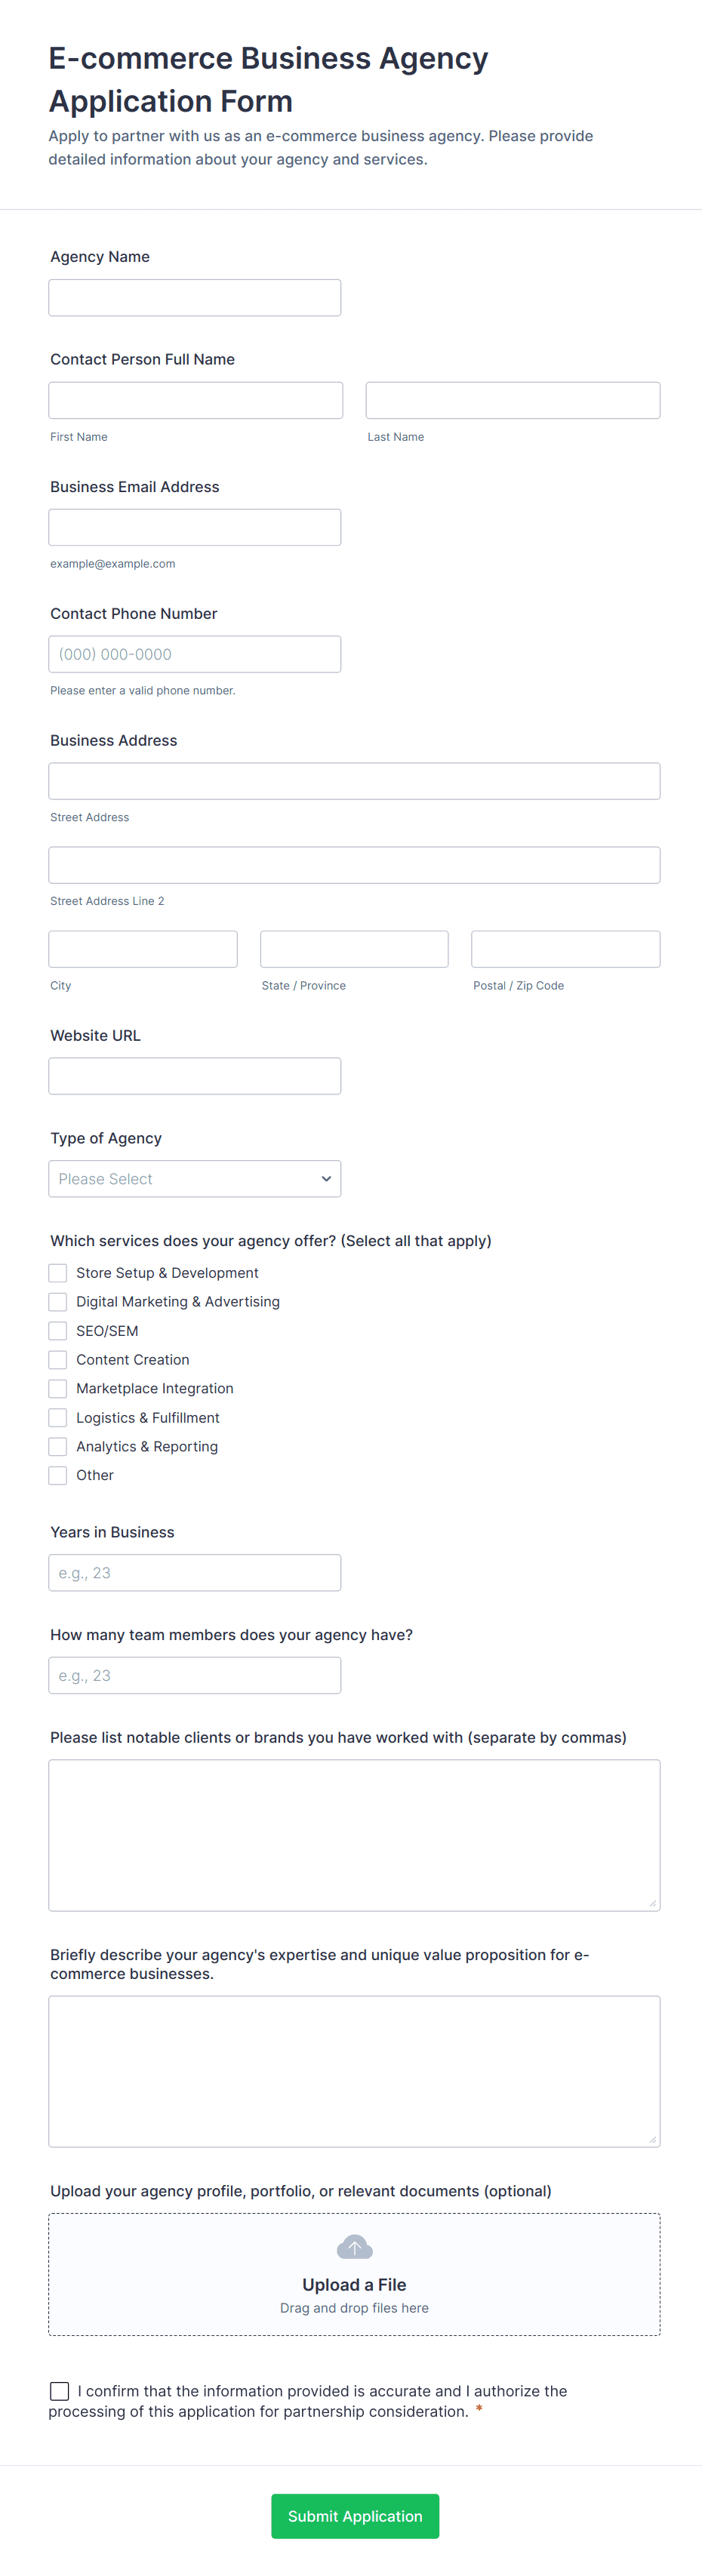Click the First Name input box
Viewport: 702px width, 2576px height.
[196, 400]
